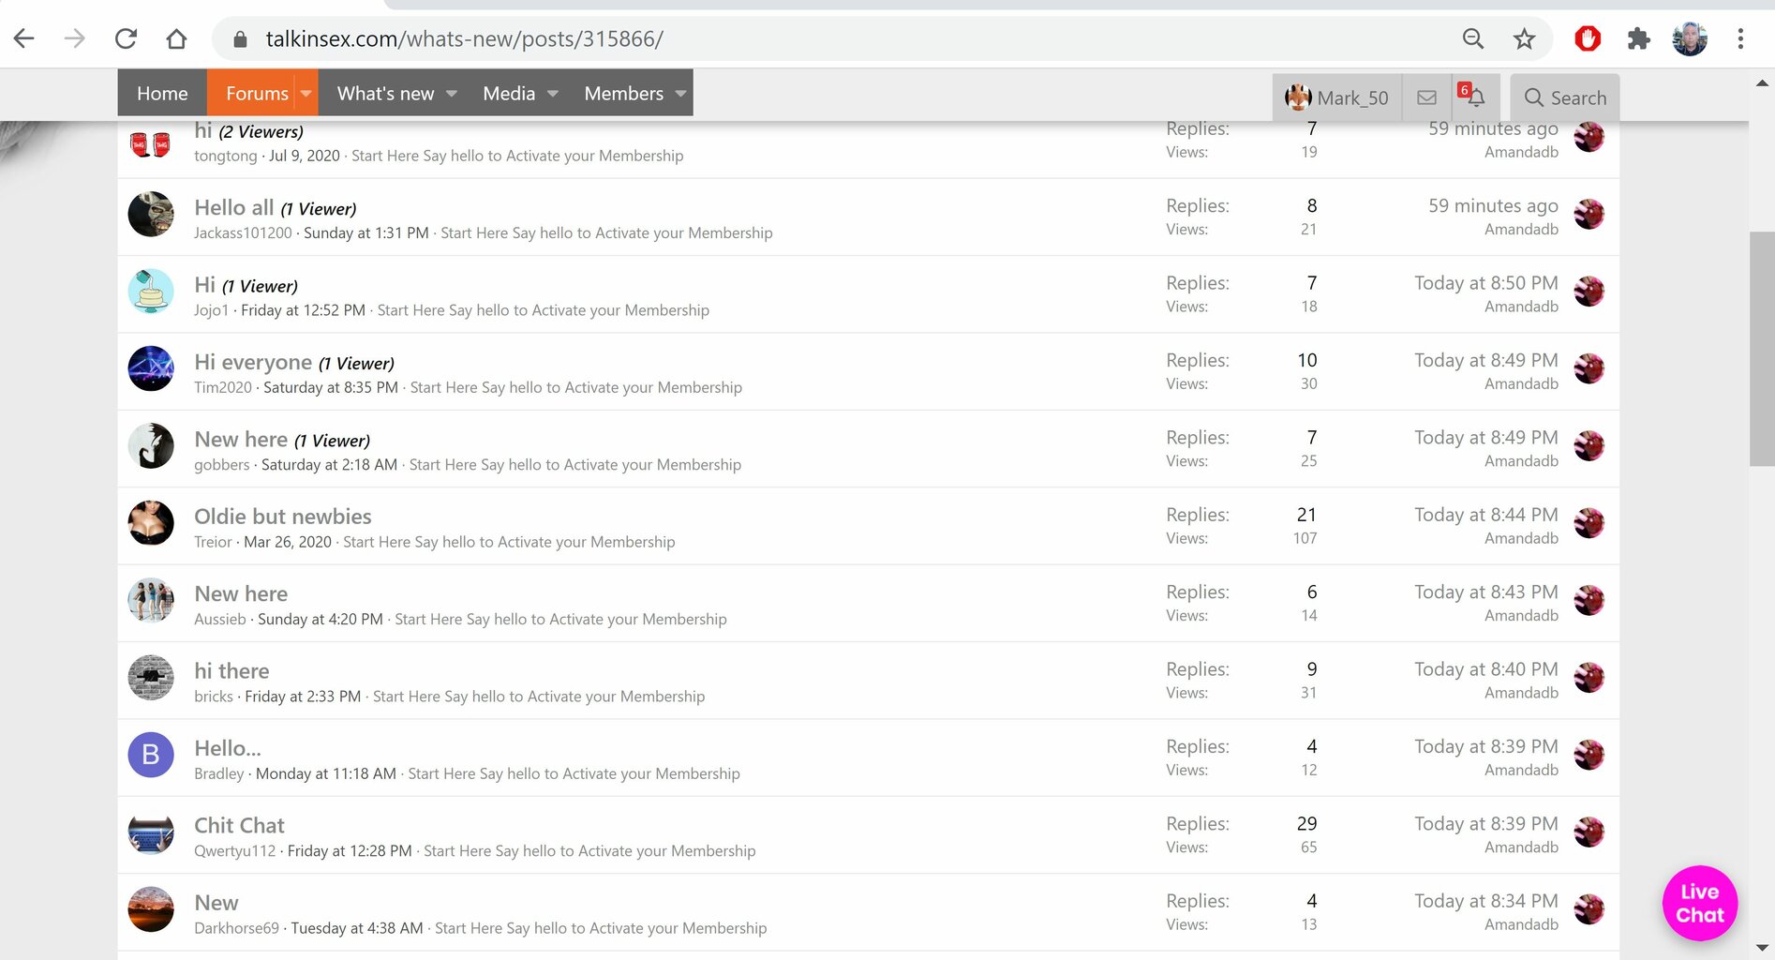Open the red ad blocker extension icon
This screenshot has height=960, width=1775.
click(x=1588, y=38)
